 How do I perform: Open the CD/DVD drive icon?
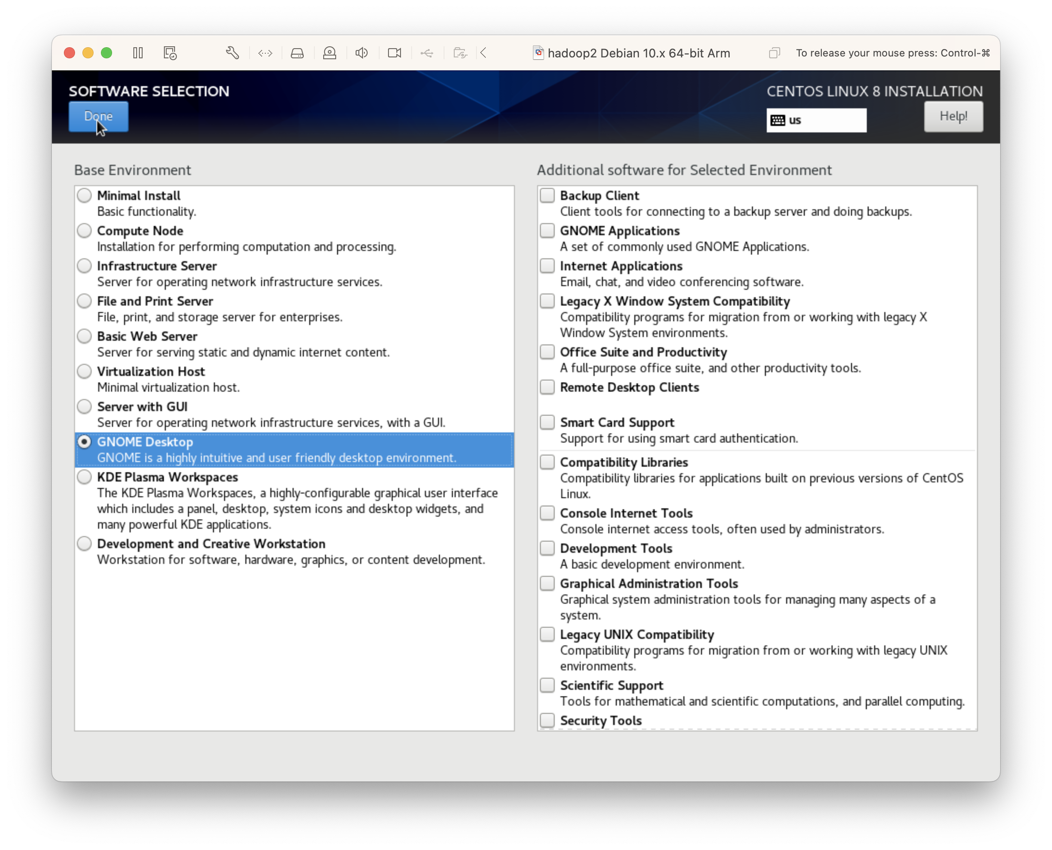coord(329,52)
